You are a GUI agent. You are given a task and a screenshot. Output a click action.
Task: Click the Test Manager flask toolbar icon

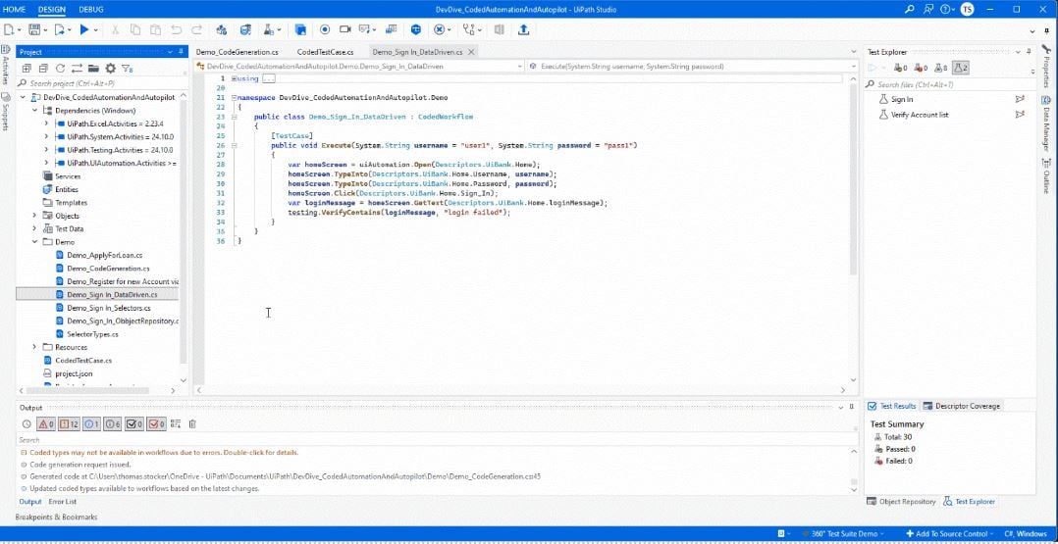tap(269, 29)
